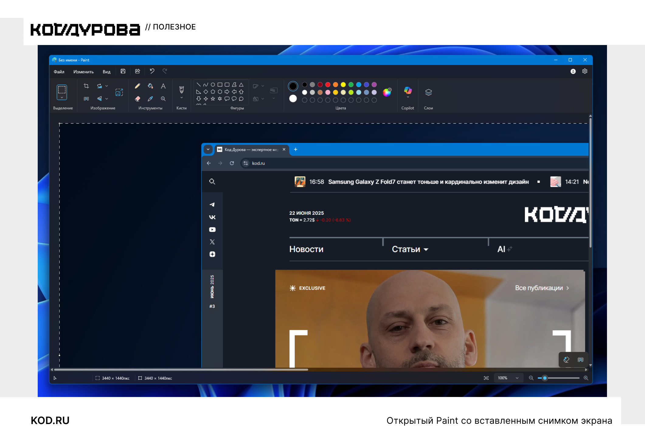
Task: Click the account profile icon
Action: pyautogui.click(x=573, y=71)
